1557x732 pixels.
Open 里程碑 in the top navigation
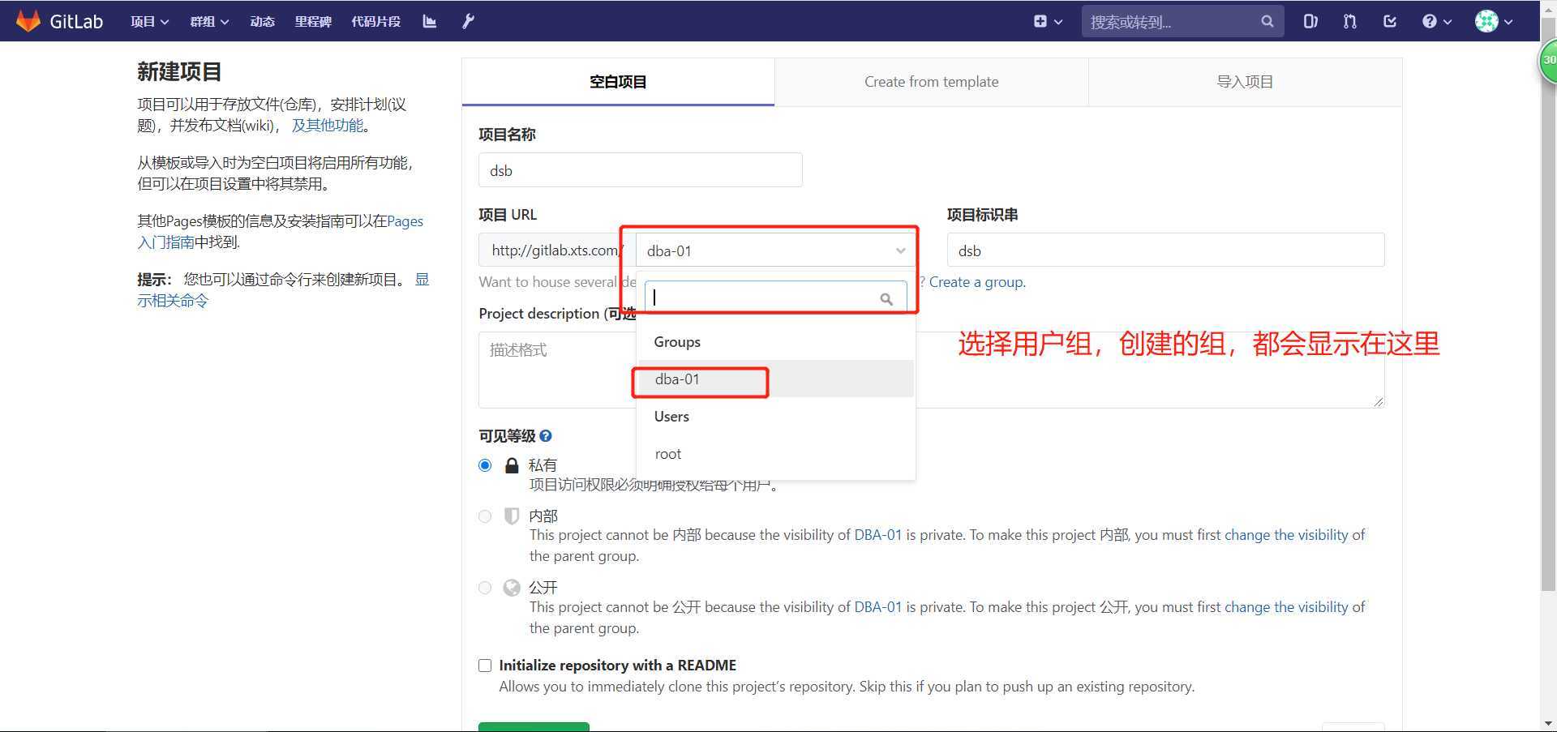pyautogui.click(x=313, y=22)
